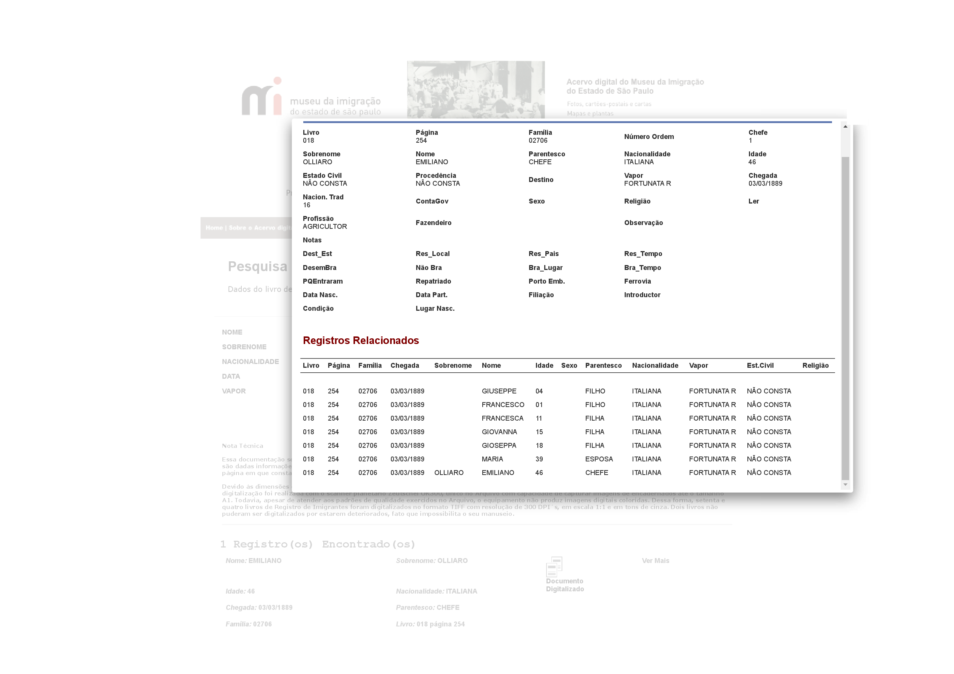
Task: Click the Idade value 46 in details
Action: [x=752, y=162]
